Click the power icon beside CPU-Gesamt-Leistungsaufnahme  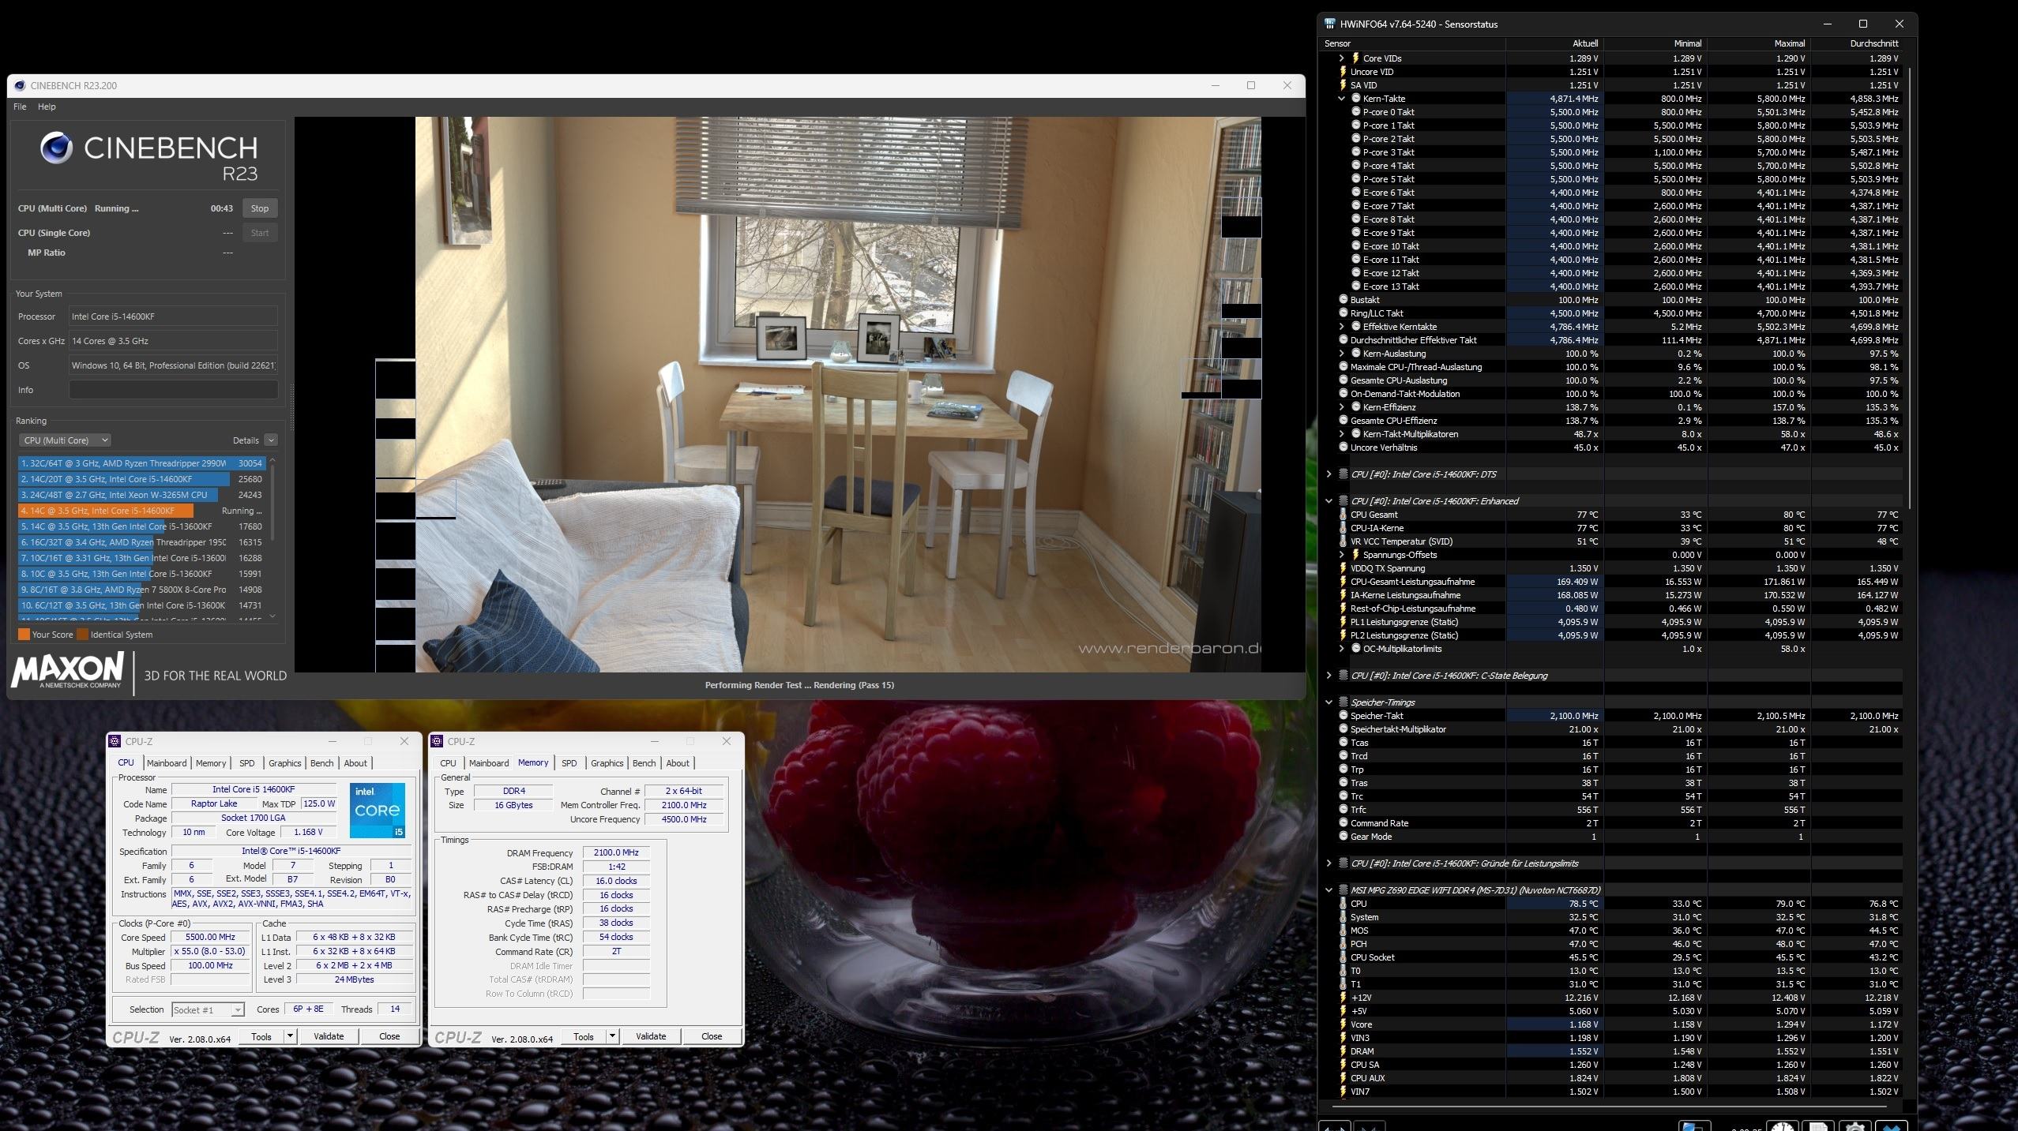pyautogui.click(x=1343, y=582)
